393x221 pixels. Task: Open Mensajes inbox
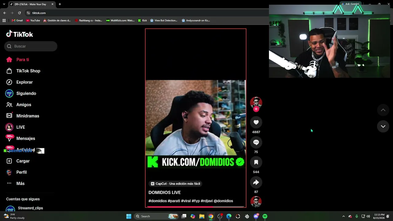pos(21,138)
